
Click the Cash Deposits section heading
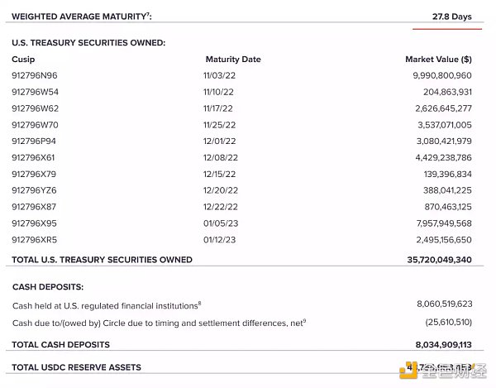click(48, 286)
